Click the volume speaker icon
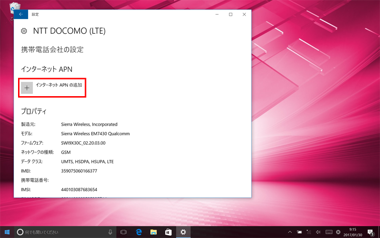380x238 pixels. tap(318, 232)
